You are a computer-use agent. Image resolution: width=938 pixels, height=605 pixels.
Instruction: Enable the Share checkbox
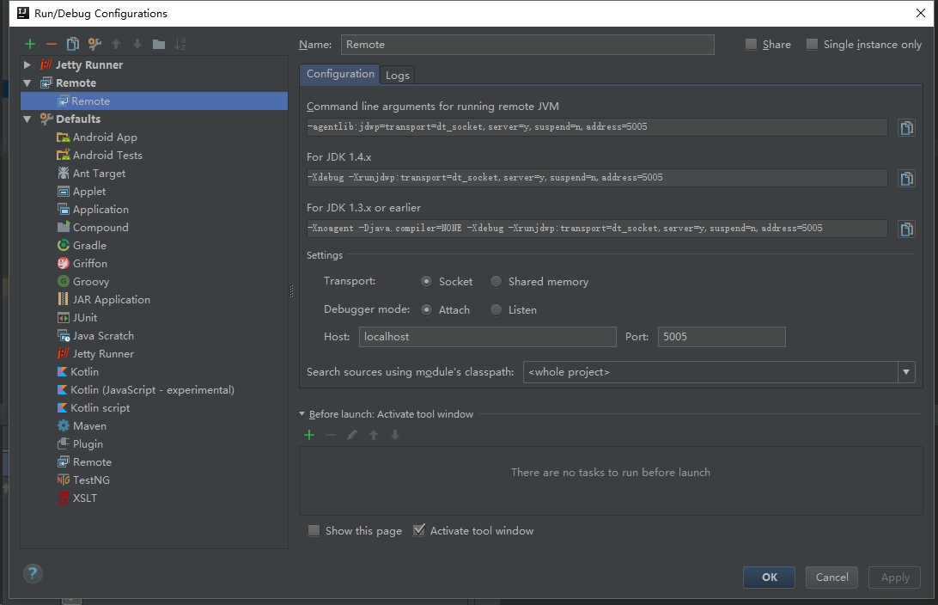click(752, 45)
